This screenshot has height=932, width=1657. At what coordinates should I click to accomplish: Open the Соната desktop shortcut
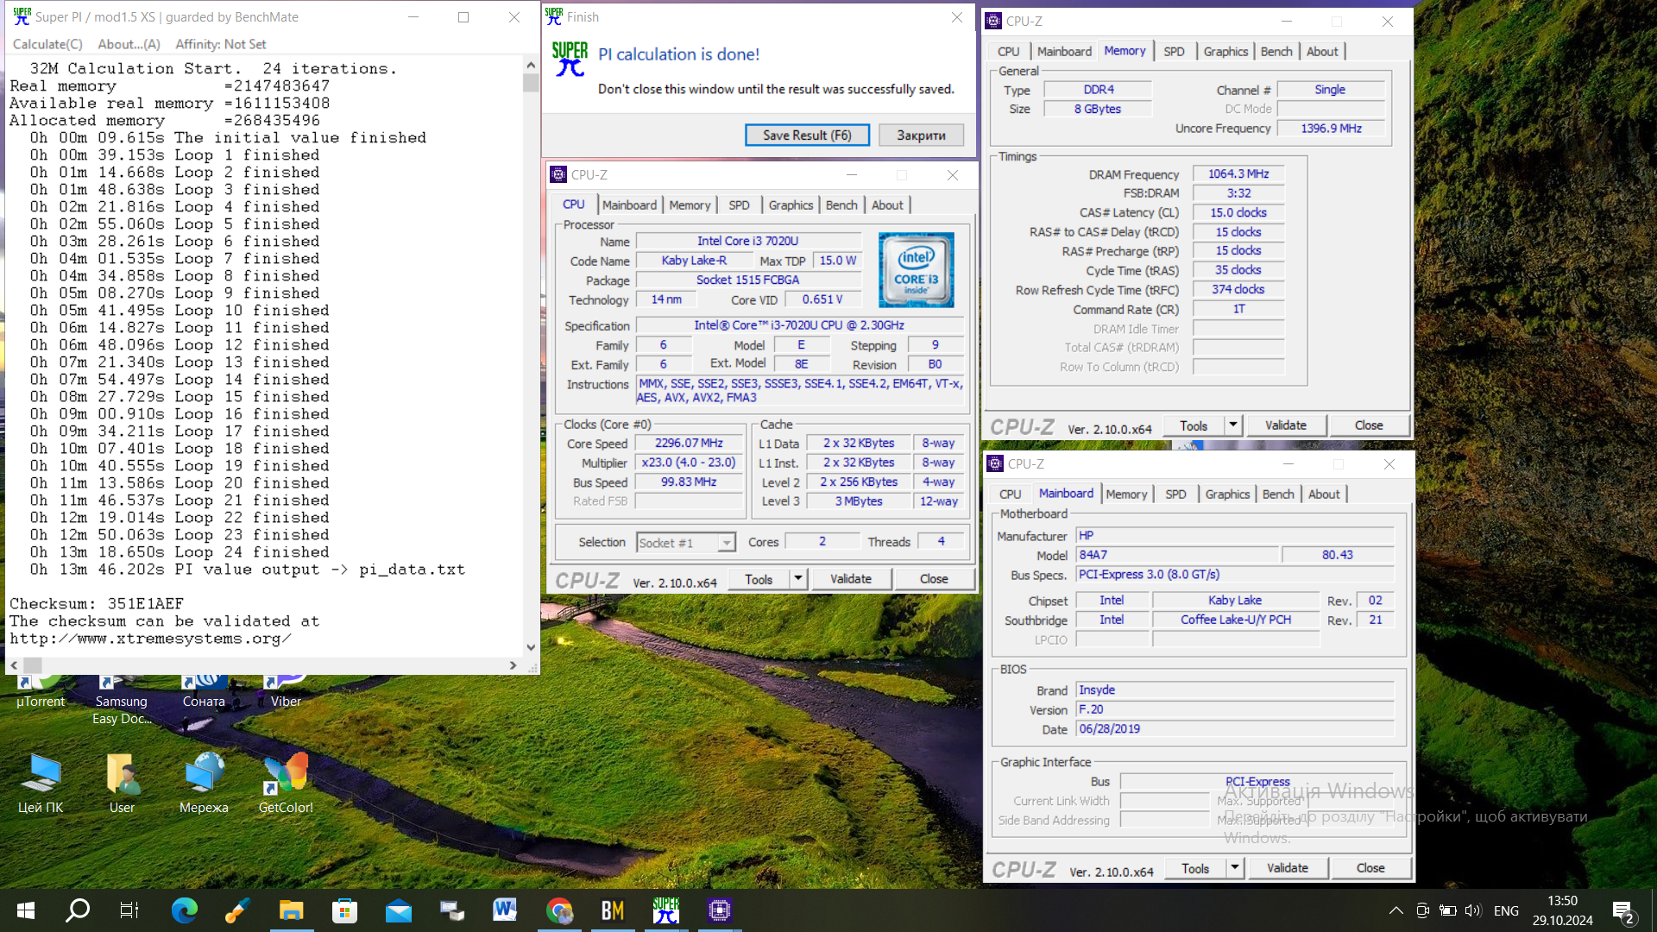pyautogui.click(x=204, y=693)
